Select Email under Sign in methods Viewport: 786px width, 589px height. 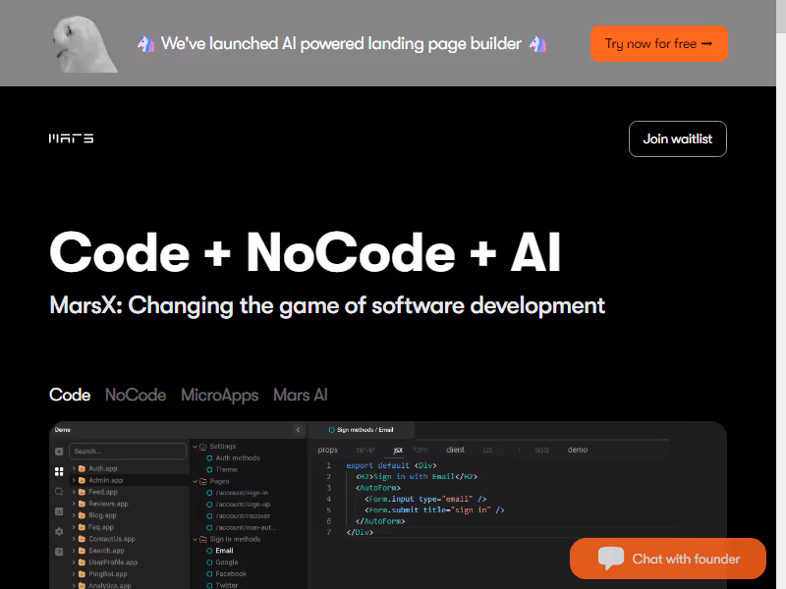pos(224,551)
